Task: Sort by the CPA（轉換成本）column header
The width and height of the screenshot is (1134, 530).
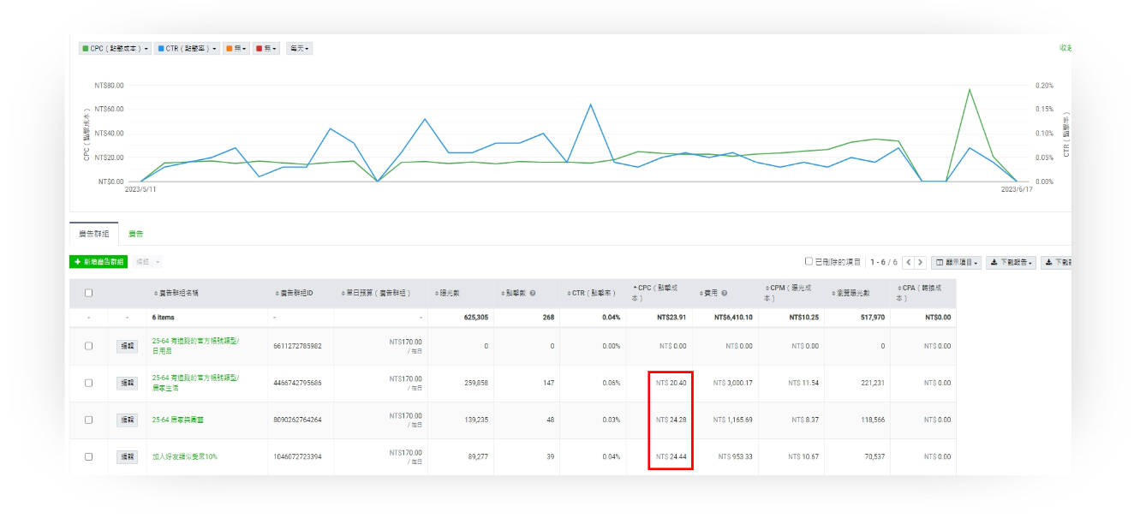Action: click(921, 293)
